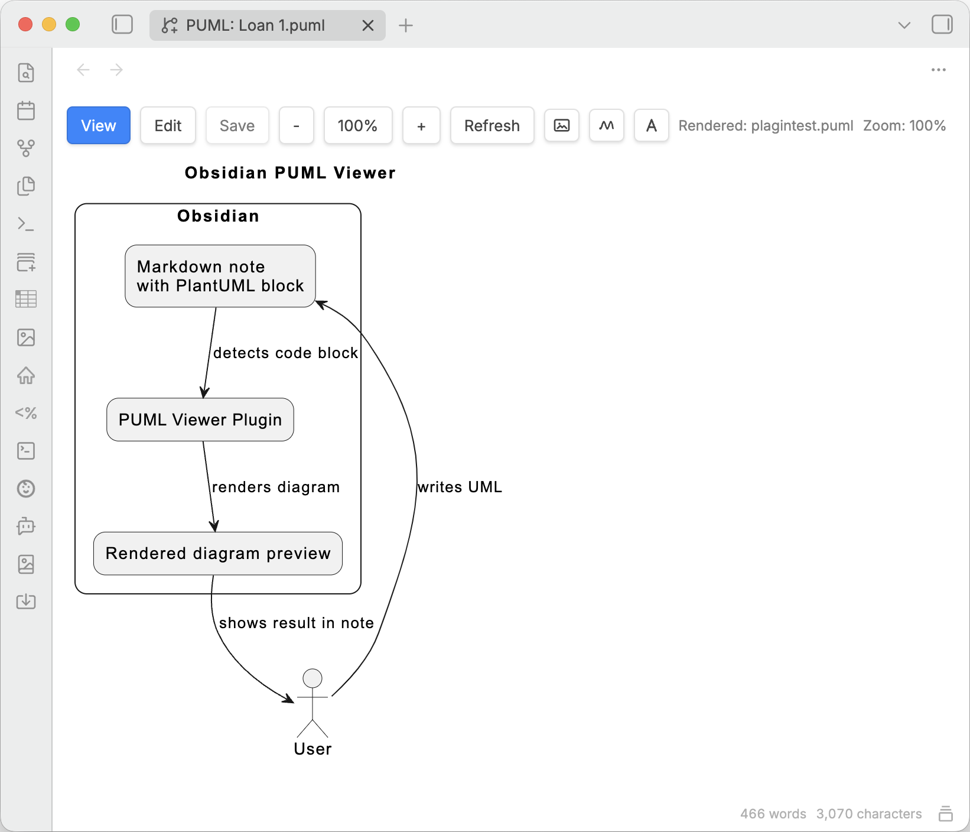The width and height of the screenshot is (970, 832).
Task: Click the export image toolbar icon
Action: tap(562, 125)
